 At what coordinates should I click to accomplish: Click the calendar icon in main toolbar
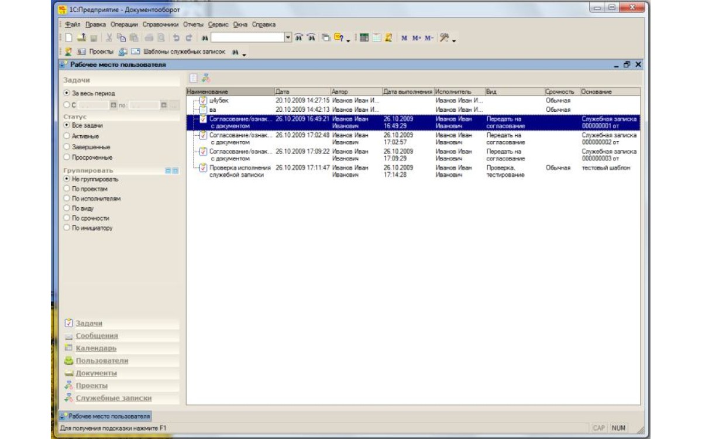[x=376, y=37]
